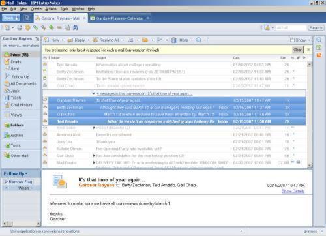Open the Show dropdown

pyautogui.click(x=300, y=40)
